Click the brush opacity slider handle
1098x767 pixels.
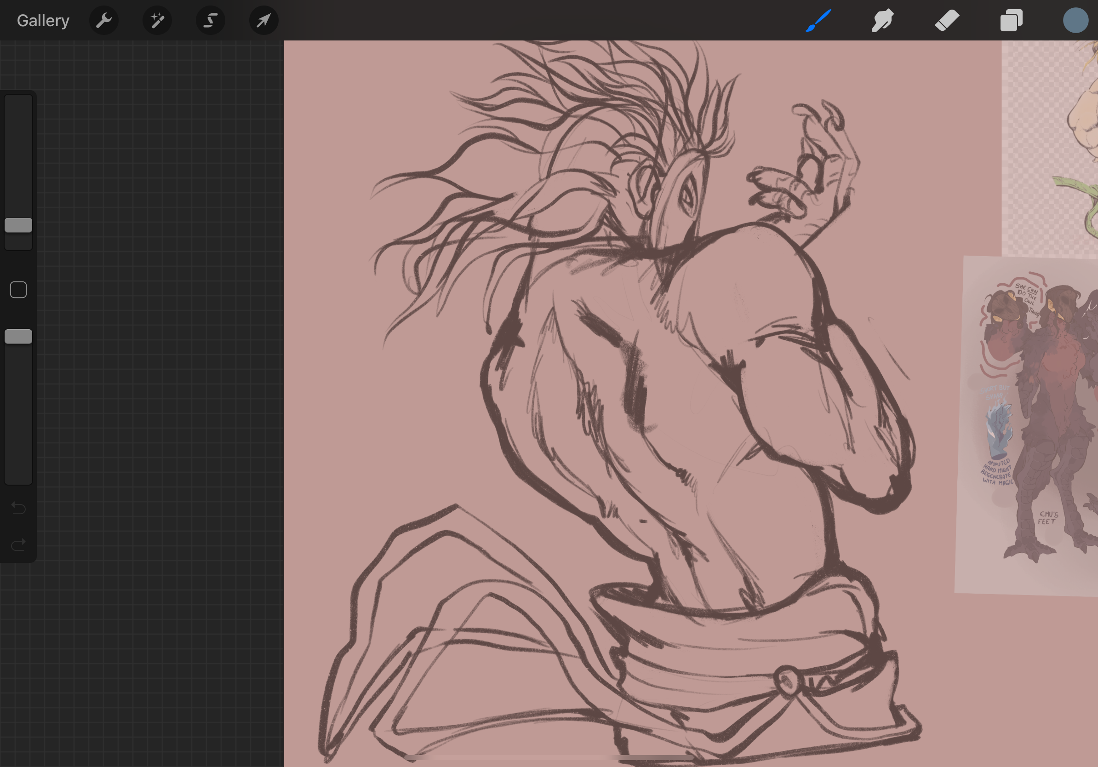pos(18,337)
